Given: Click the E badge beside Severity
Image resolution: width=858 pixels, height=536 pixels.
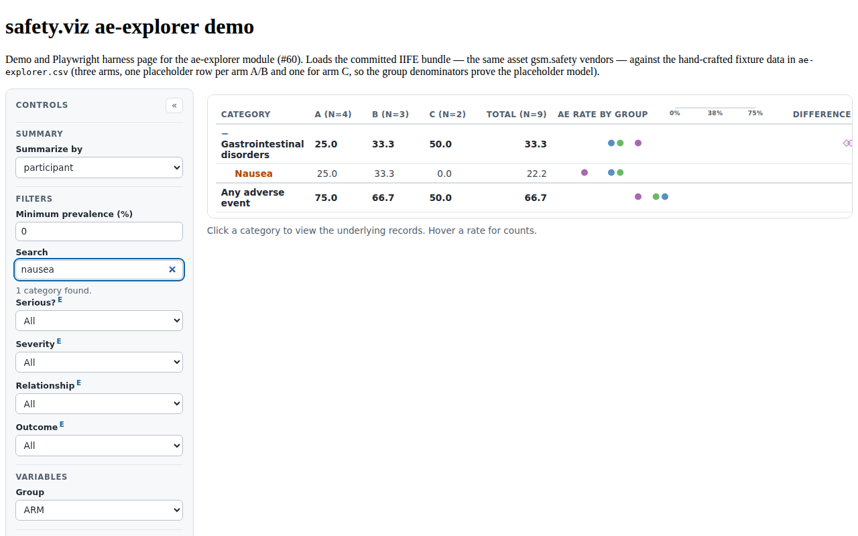Looking at the screenshot, I should pyautogui.click(x=59, y=341).
